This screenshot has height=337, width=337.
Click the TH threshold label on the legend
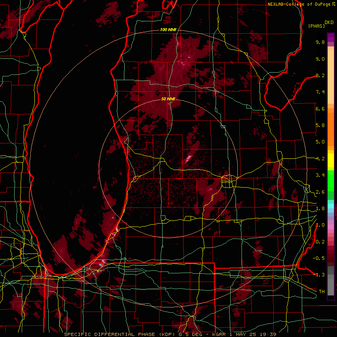(x=322, y=292)
